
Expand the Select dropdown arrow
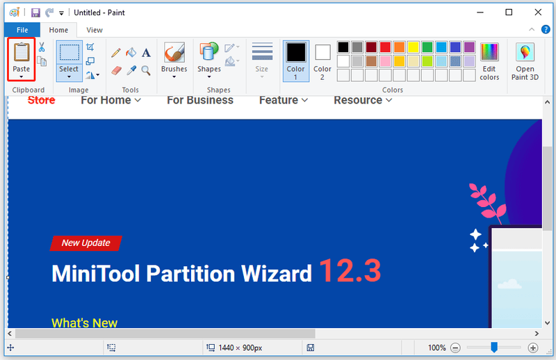tap(69, 76)
